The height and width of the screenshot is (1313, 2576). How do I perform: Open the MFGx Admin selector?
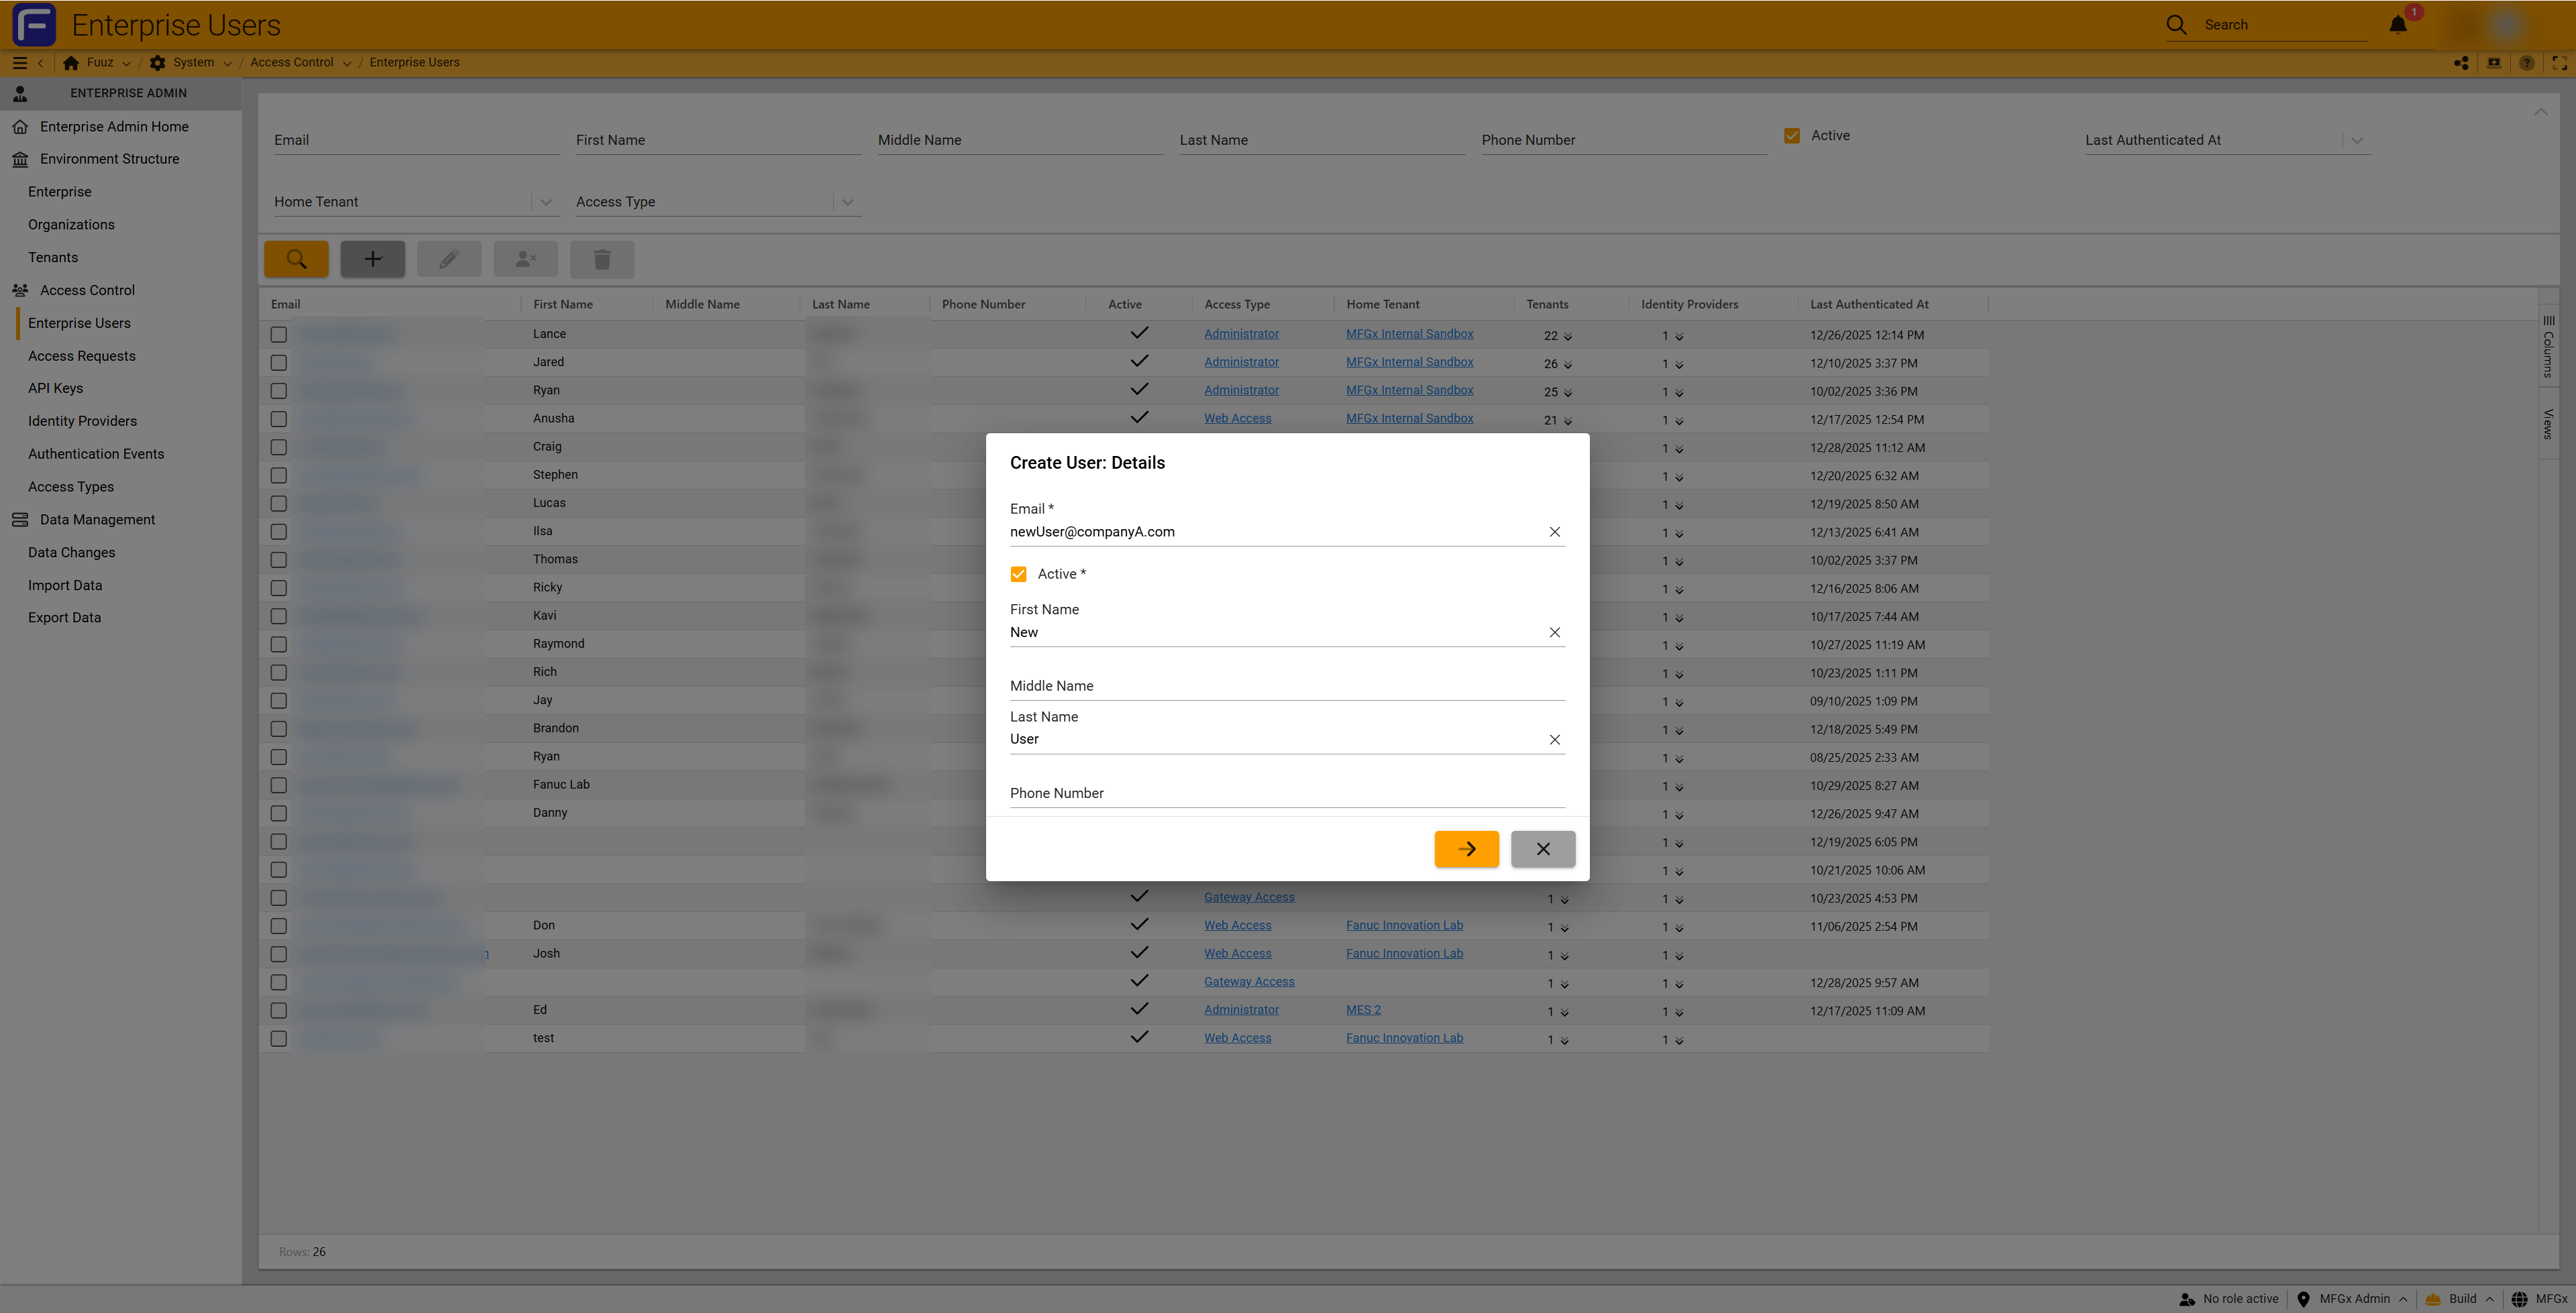[x=2352, y=1299]
